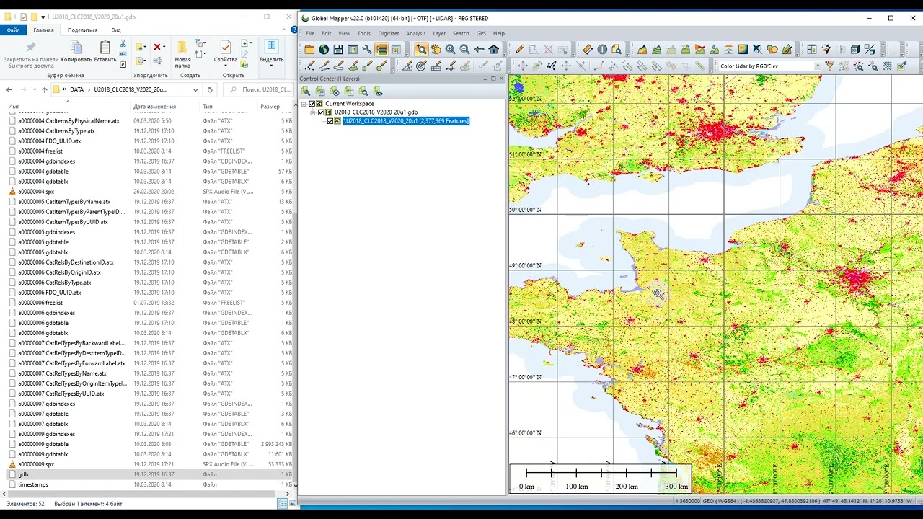Click the Новая папка button

tap(182, 54)
